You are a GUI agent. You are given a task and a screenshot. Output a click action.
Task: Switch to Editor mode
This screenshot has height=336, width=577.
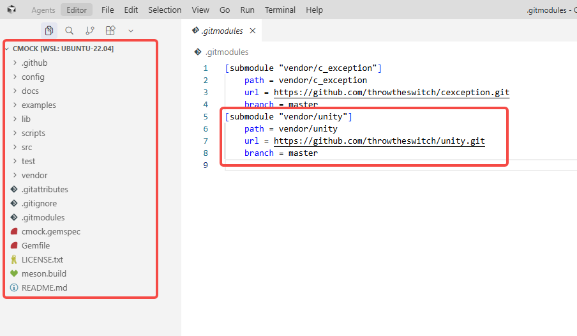coord(77,10)
